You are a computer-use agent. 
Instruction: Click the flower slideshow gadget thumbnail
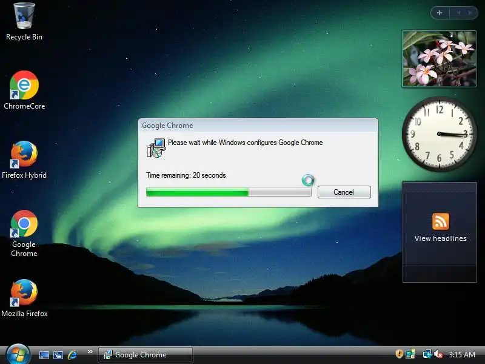click(439, 59)
